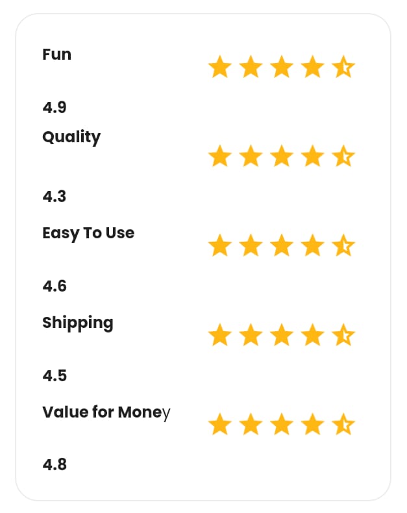Click the half star in the Quality row
This screenshot has width=407, height=513.
pos(343,157)
